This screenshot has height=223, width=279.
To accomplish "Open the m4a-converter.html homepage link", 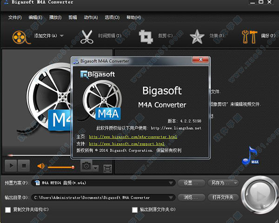I will (x=133, y=137).
